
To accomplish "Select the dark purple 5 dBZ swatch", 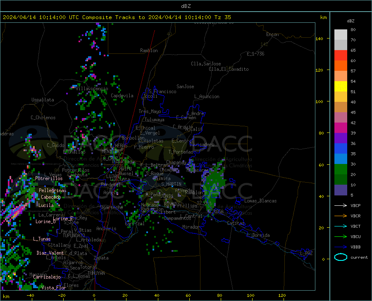I will tap(341, 190).
